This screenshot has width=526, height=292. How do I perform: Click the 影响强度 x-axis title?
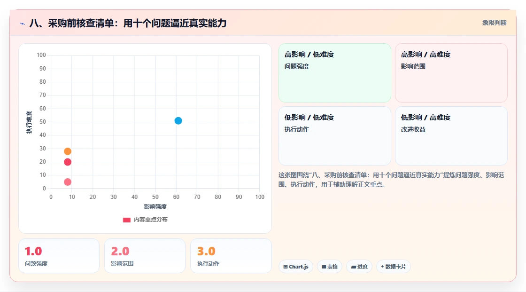(x=155, y=206)
